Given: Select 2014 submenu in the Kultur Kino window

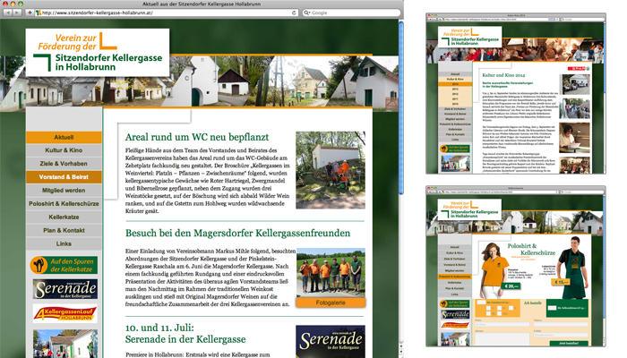Looking at the screenshot, I should click(x=455, y=84).
